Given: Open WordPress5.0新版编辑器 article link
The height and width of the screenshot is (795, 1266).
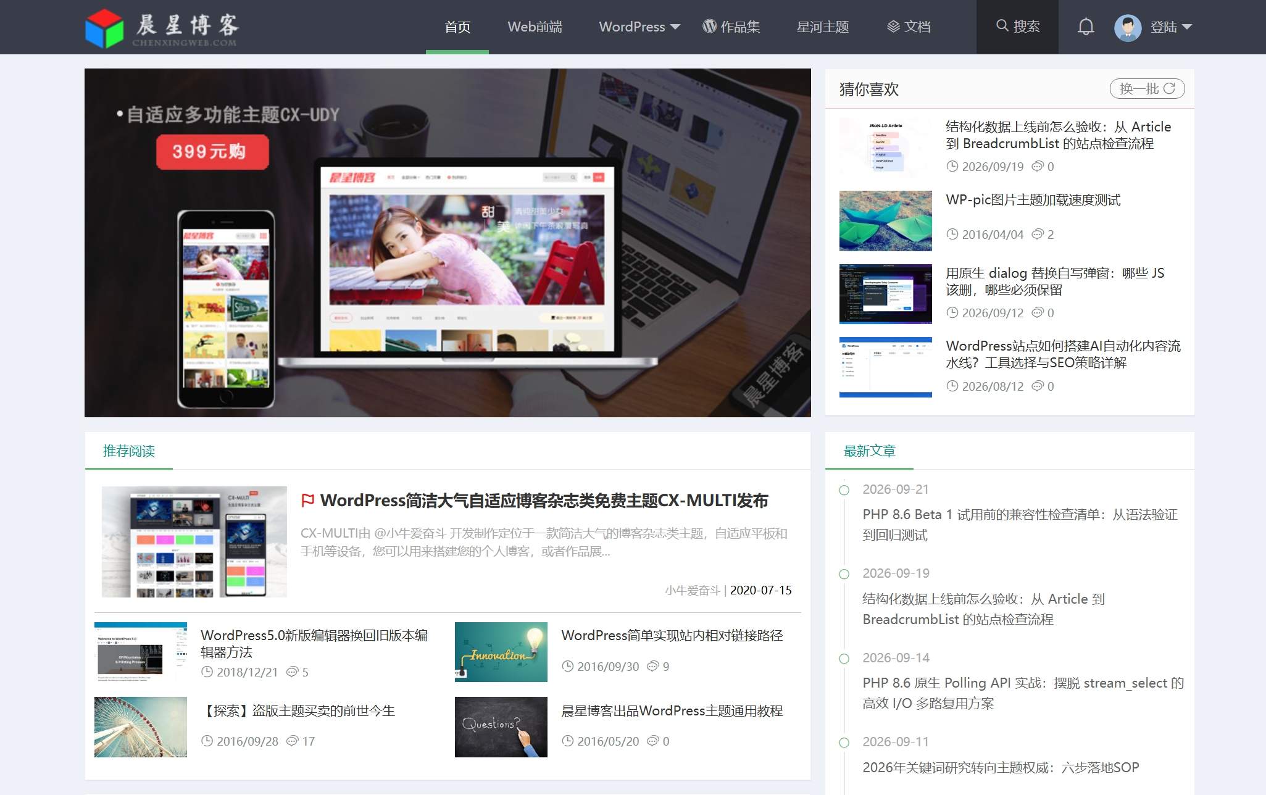Looking at the screenshot, I should pos(314,644).
